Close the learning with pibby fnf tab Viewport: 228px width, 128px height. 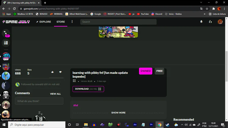39,3
